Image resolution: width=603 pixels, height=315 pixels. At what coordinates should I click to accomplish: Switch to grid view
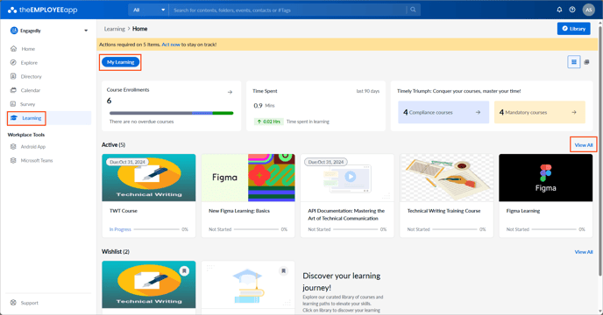point(574,62)
